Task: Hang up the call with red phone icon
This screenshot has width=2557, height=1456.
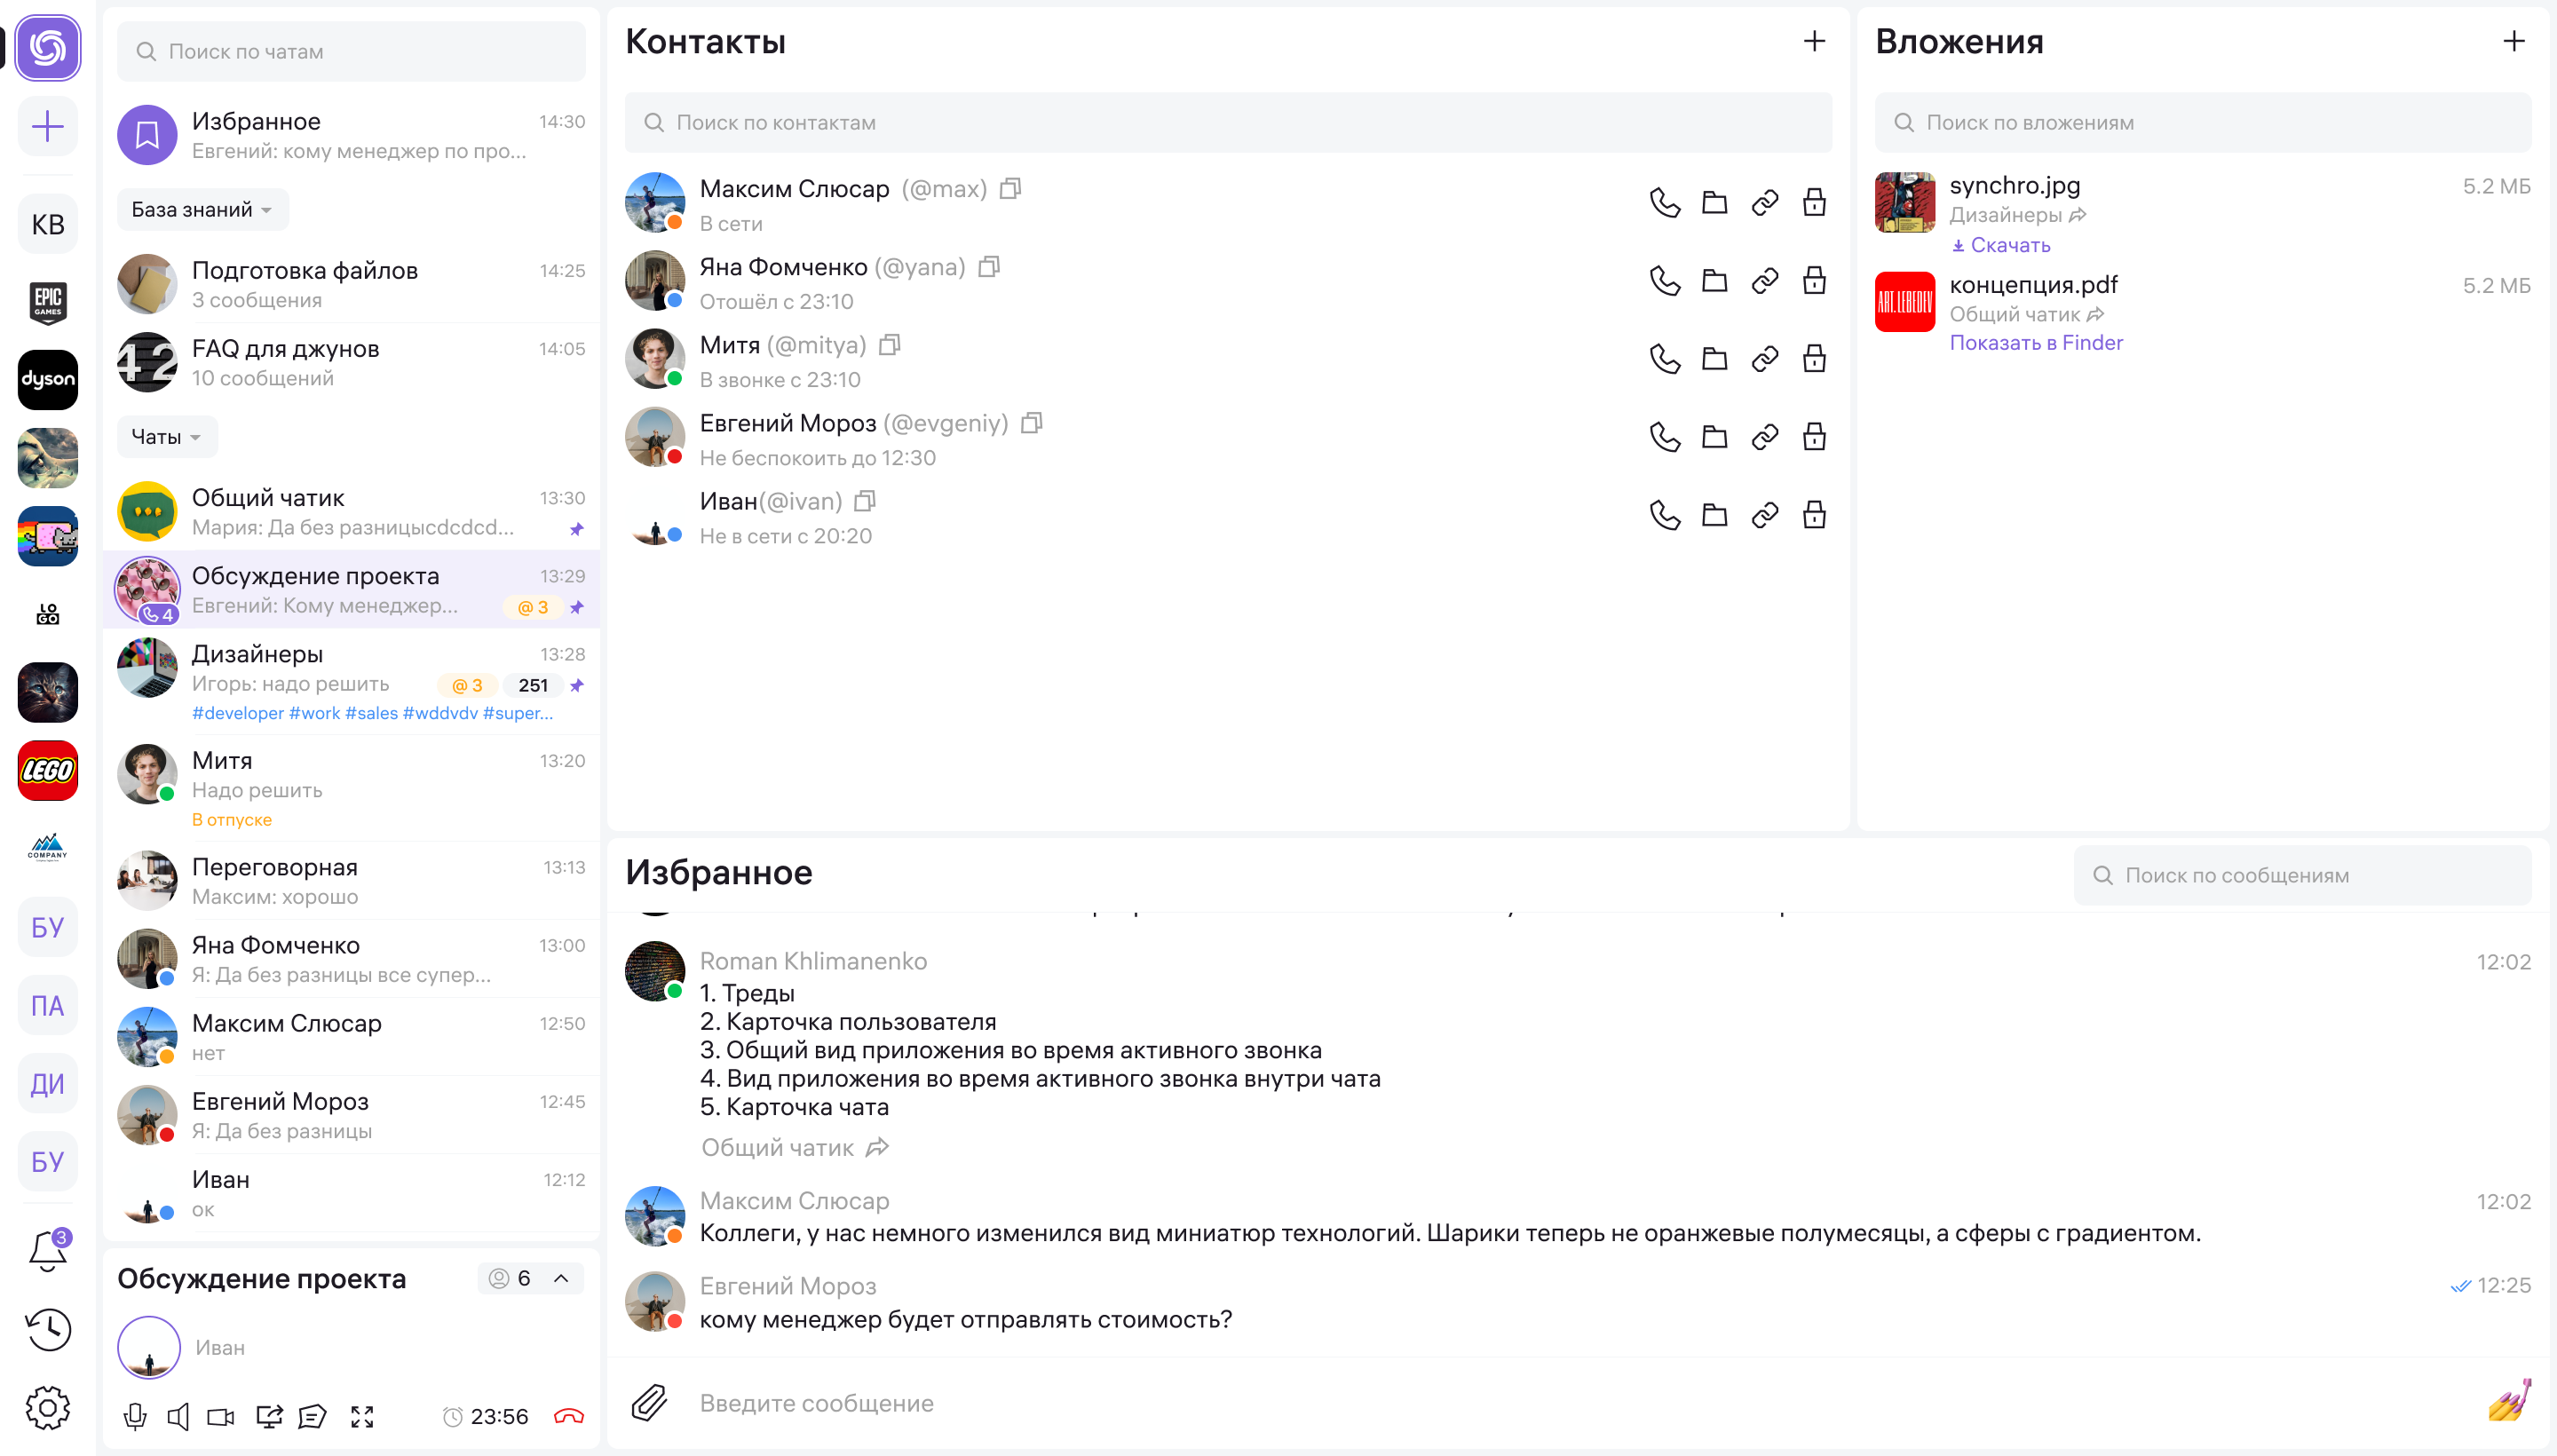Action: 568,1416
